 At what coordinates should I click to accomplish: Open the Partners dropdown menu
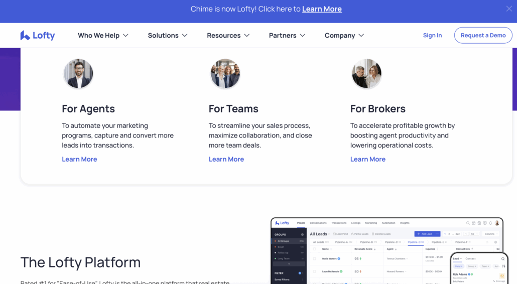point(287,35)
